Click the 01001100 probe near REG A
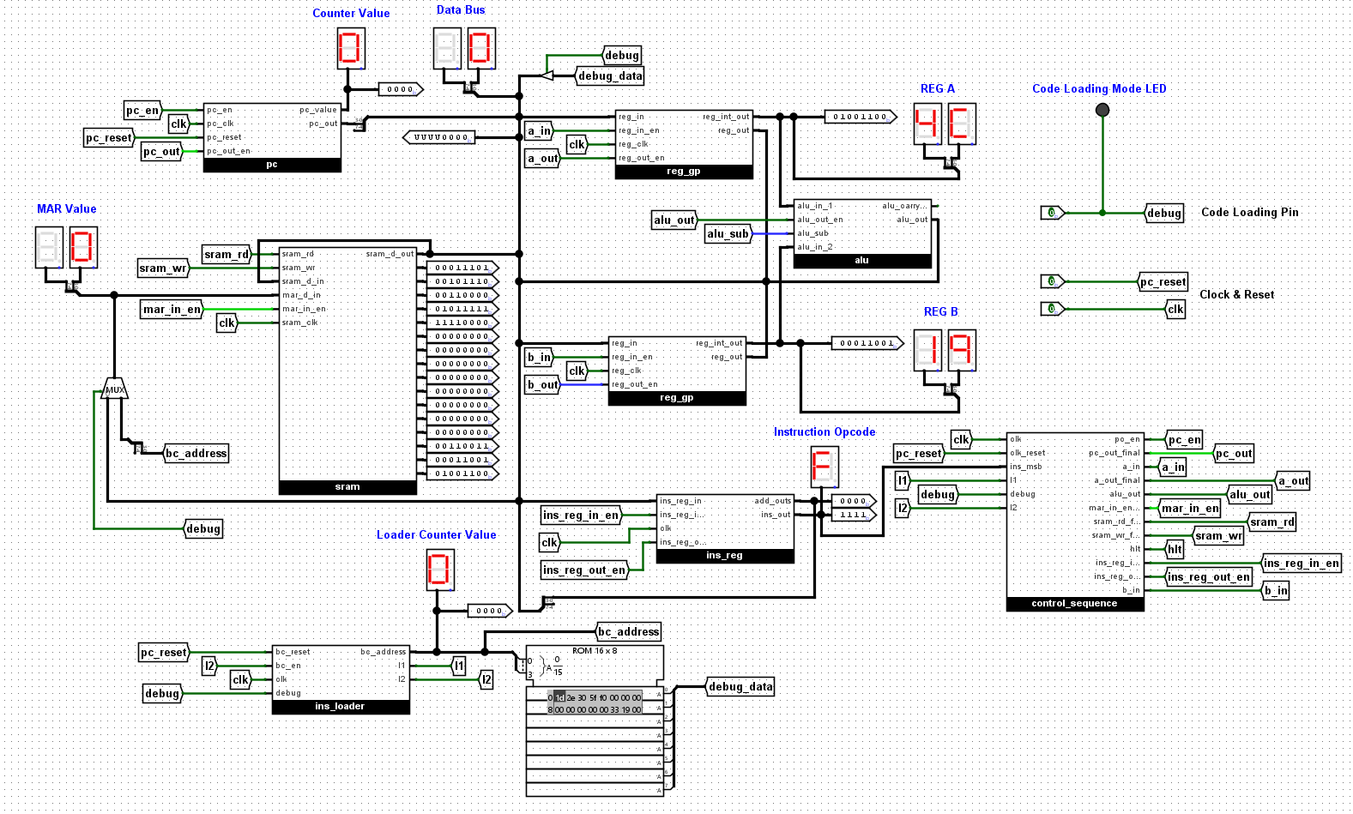Image resolution: width=1353 pixels, height=814 pixels. click(x=861, y=117)
